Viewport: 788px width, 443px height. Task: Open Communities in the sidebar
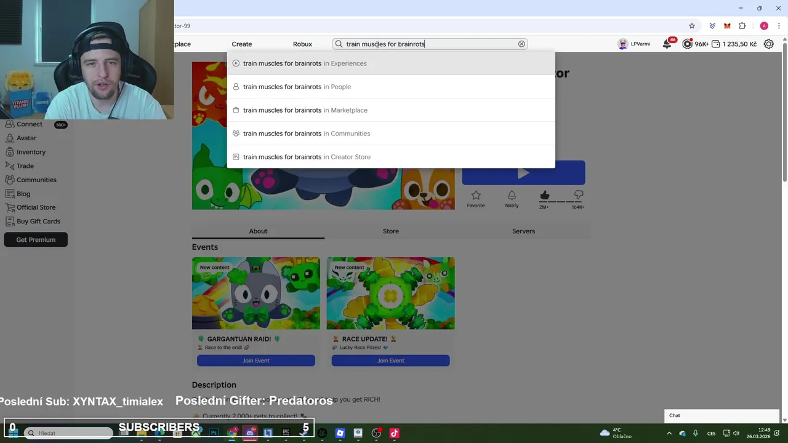point(36,180)
